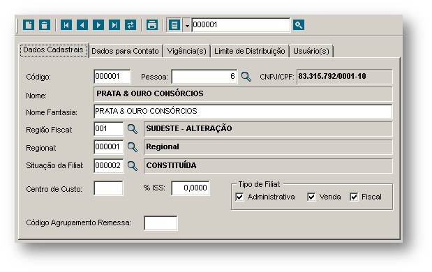Click the New record document icon
The width and height of the screenshot is (432, 272).
tap(29, 25)
